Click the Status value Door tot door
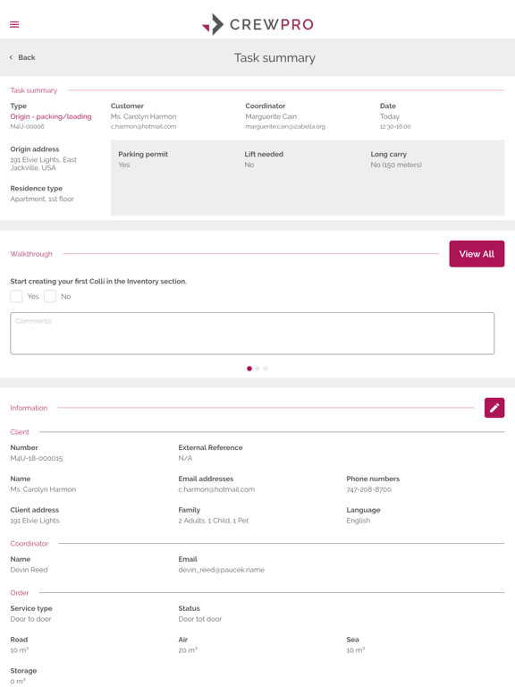Image resolution: width=515 pixels, height=687 pixels. pyautogui.click(x=199, y=619)
